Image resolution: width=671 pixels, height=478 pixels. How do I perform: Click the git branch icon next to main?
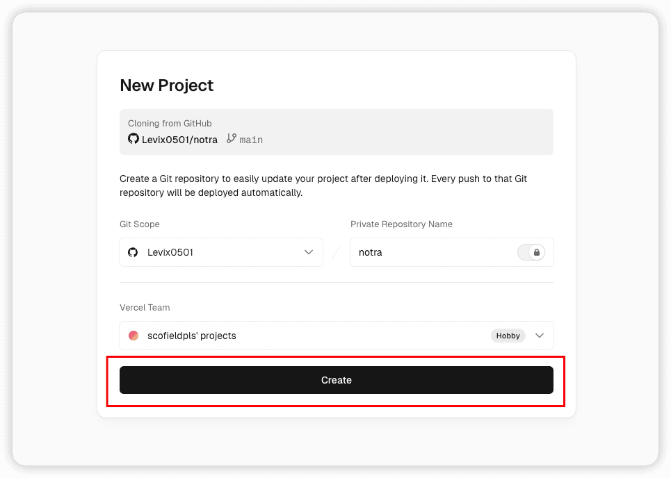tap(232, 139)
